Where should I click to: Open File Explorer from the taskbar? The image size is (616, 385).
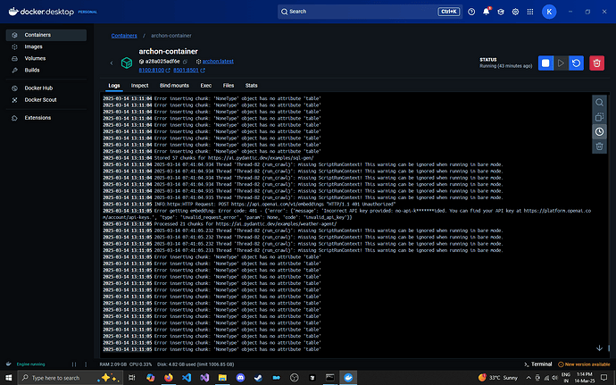tap(222, 378)
